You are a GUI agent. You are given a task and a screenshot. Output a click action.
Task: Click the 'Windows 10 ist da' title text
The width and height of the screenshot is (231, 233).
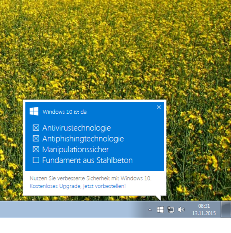[x=65, y=112]
